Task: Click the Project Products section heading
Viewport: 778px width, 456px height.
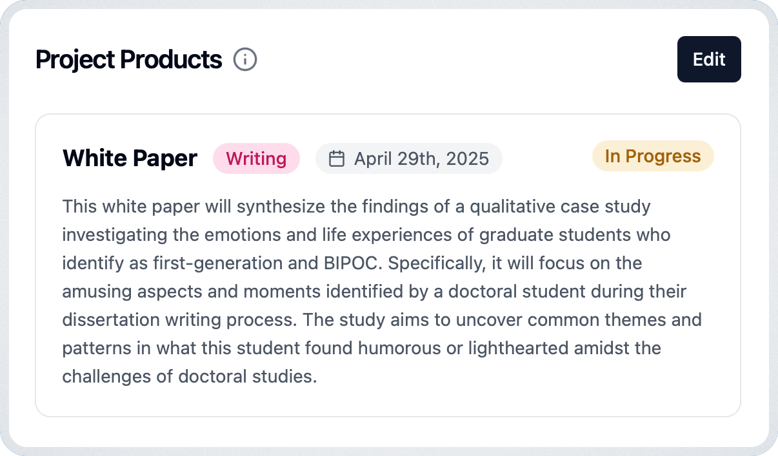Action: tap(129, 60)
